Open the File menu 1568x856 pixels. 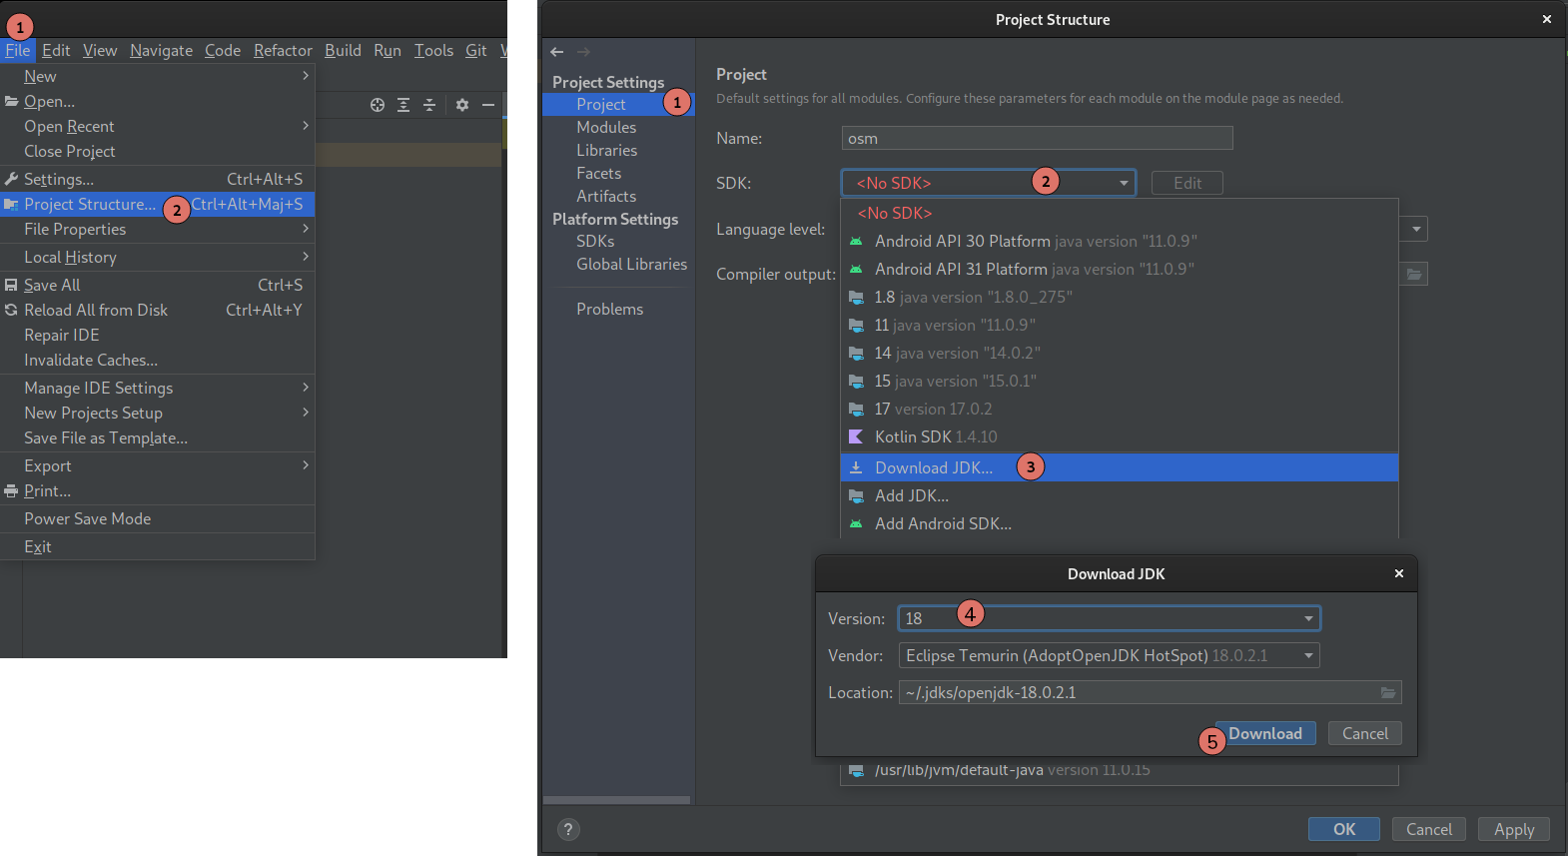click(x=18, y=50)
